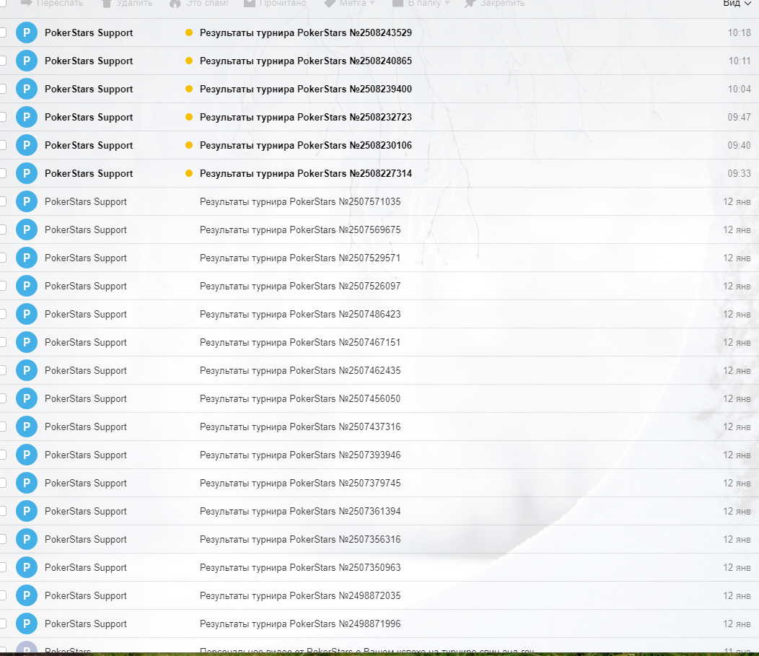Viewport: 759px width, 656px height.
Task: Click sender avatar for tournament №2507350963 email
Action: click(x=27, y=567)
